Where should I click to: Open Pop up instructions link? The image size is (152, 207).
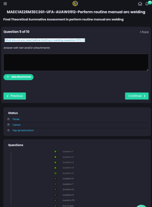(x=23, y=130)
